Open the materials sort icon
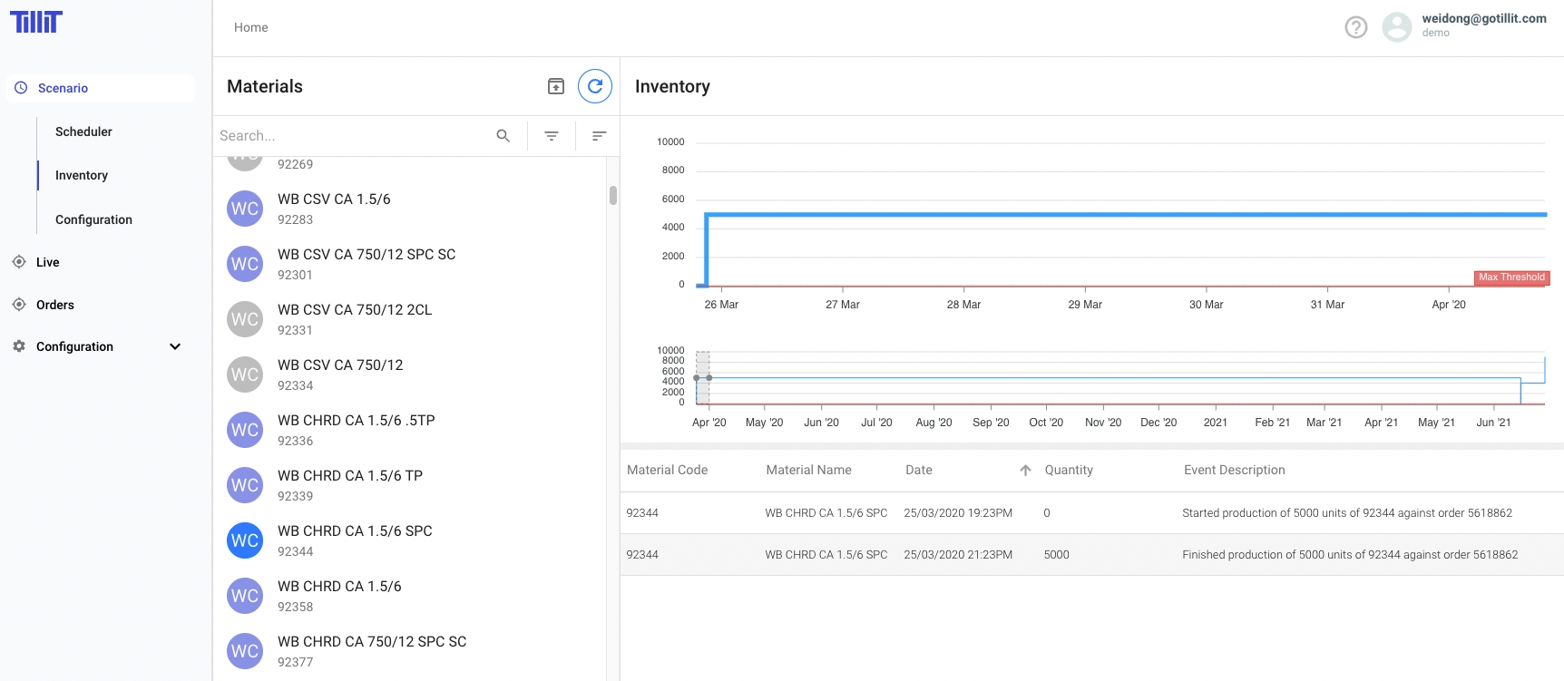This screenshot has height=681, width=1564. pyautogui.click(x=599, y=136)
